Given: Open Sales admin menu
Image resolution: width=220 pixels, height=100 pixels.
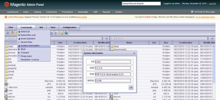Looking at the screenshot, I should 26,12.
